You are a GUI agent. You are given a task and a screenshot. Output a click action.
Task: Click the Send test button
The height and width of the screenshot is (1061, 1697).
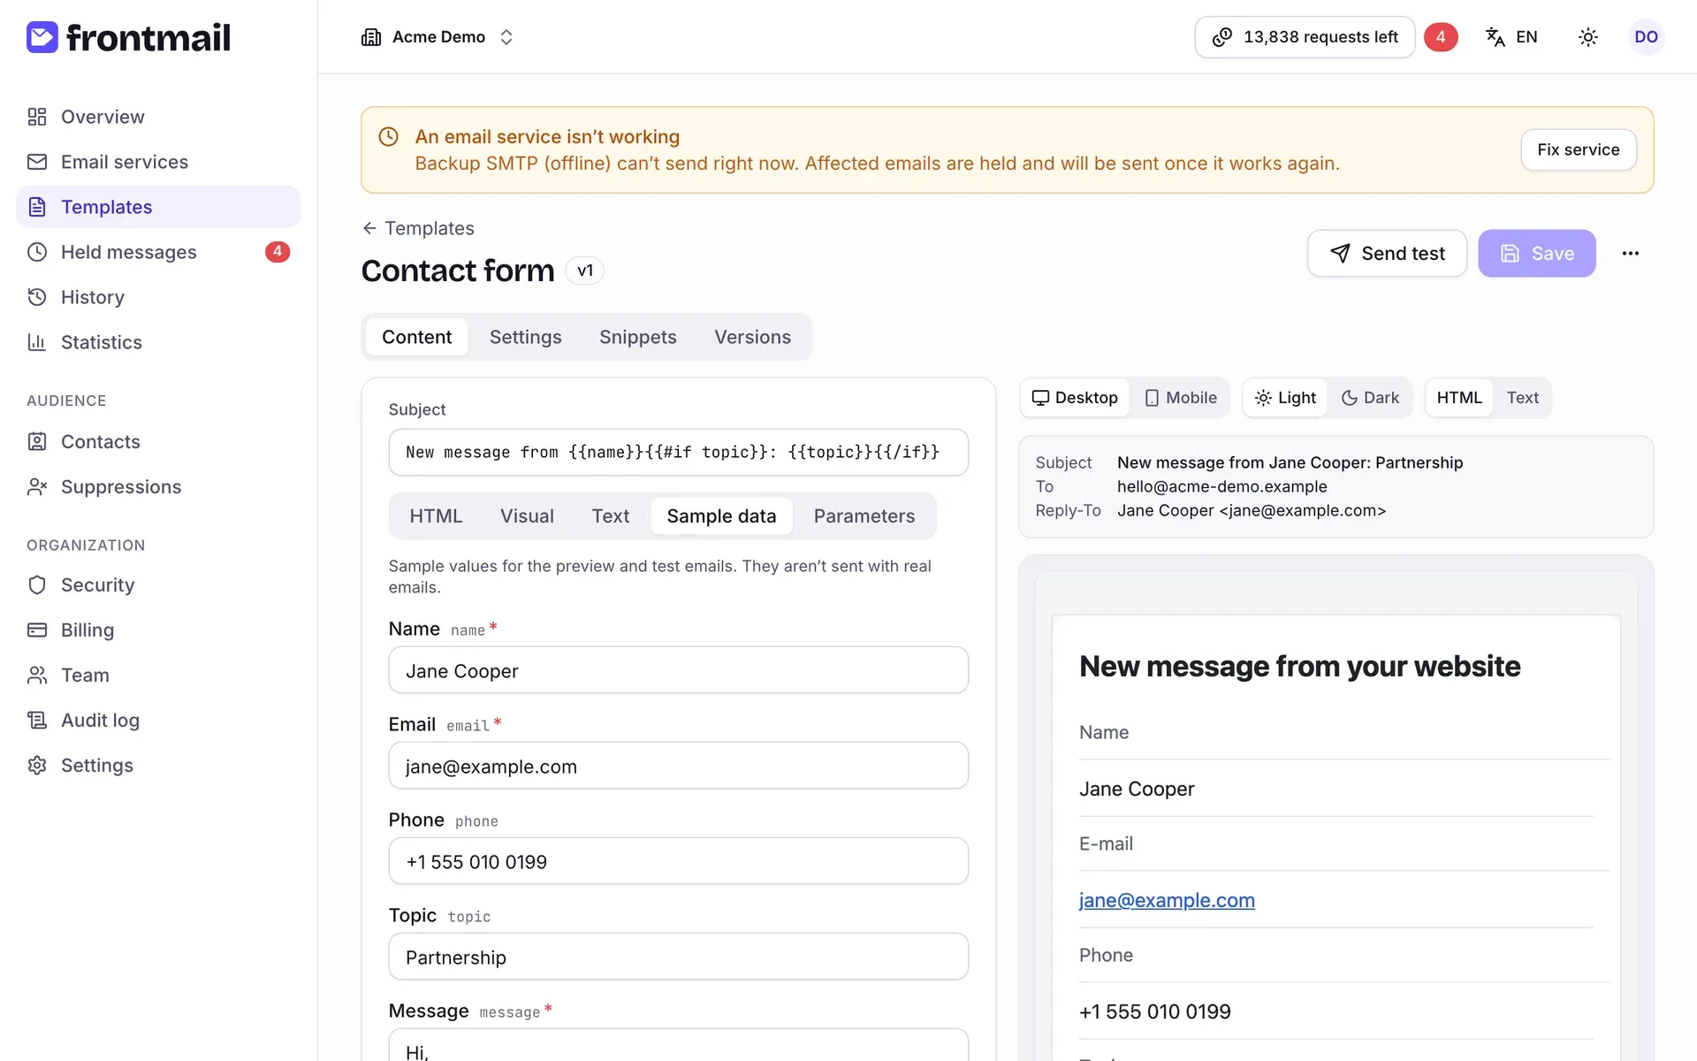[x=1387, y=254]
